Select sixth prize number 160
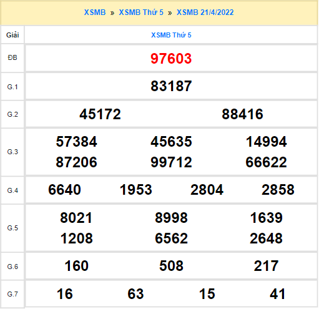319x309 pixels. 76,266
